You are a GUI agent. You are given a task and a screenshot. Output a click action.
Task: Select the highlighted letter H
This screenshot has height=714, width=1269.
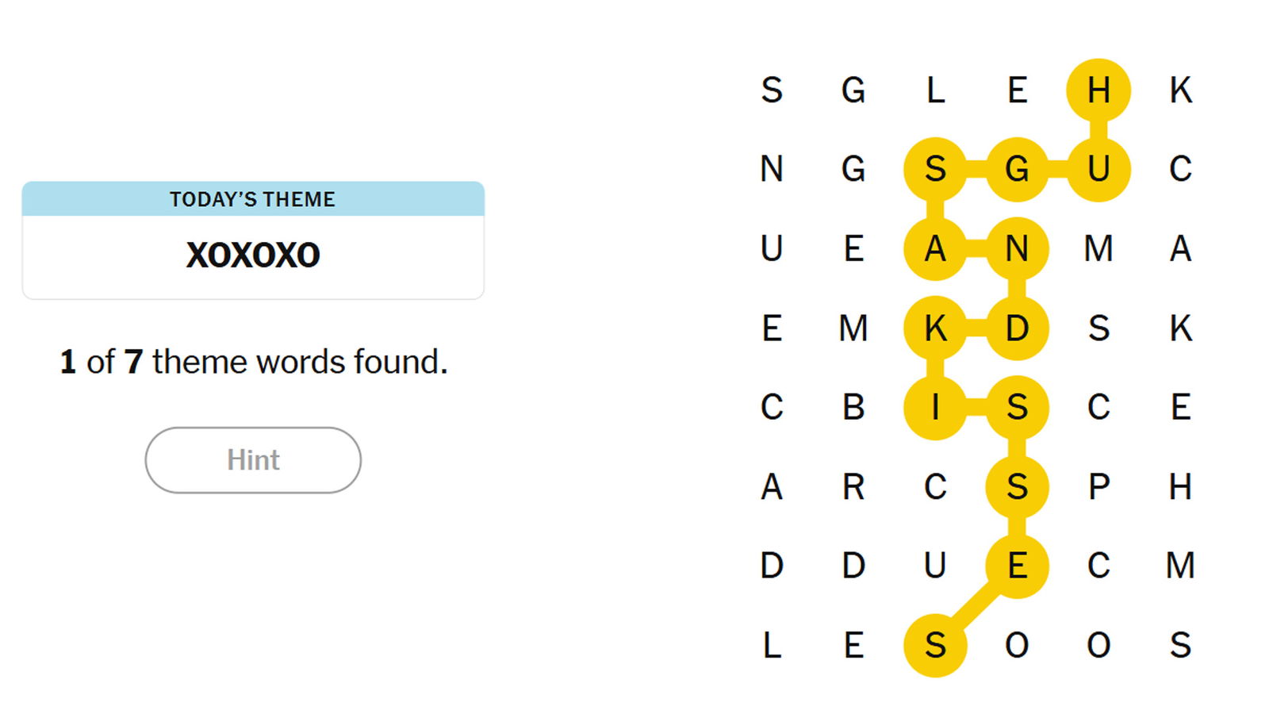pos(1098,90)
